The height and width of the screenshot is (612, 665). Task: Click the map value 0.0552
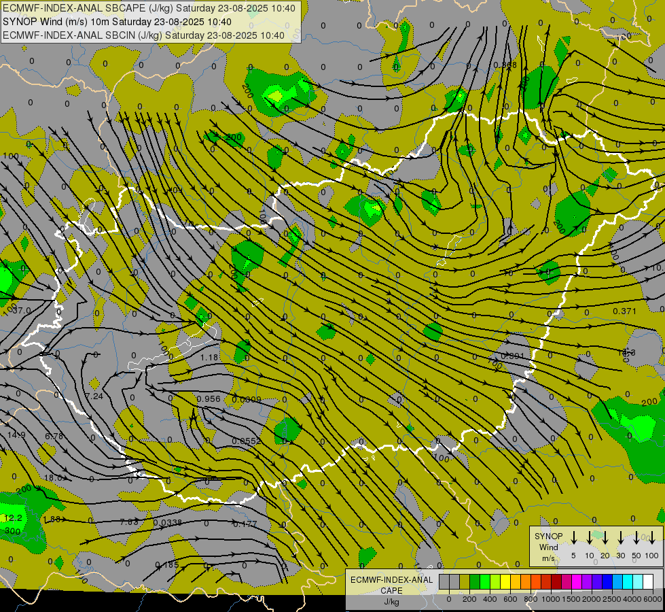247,441
